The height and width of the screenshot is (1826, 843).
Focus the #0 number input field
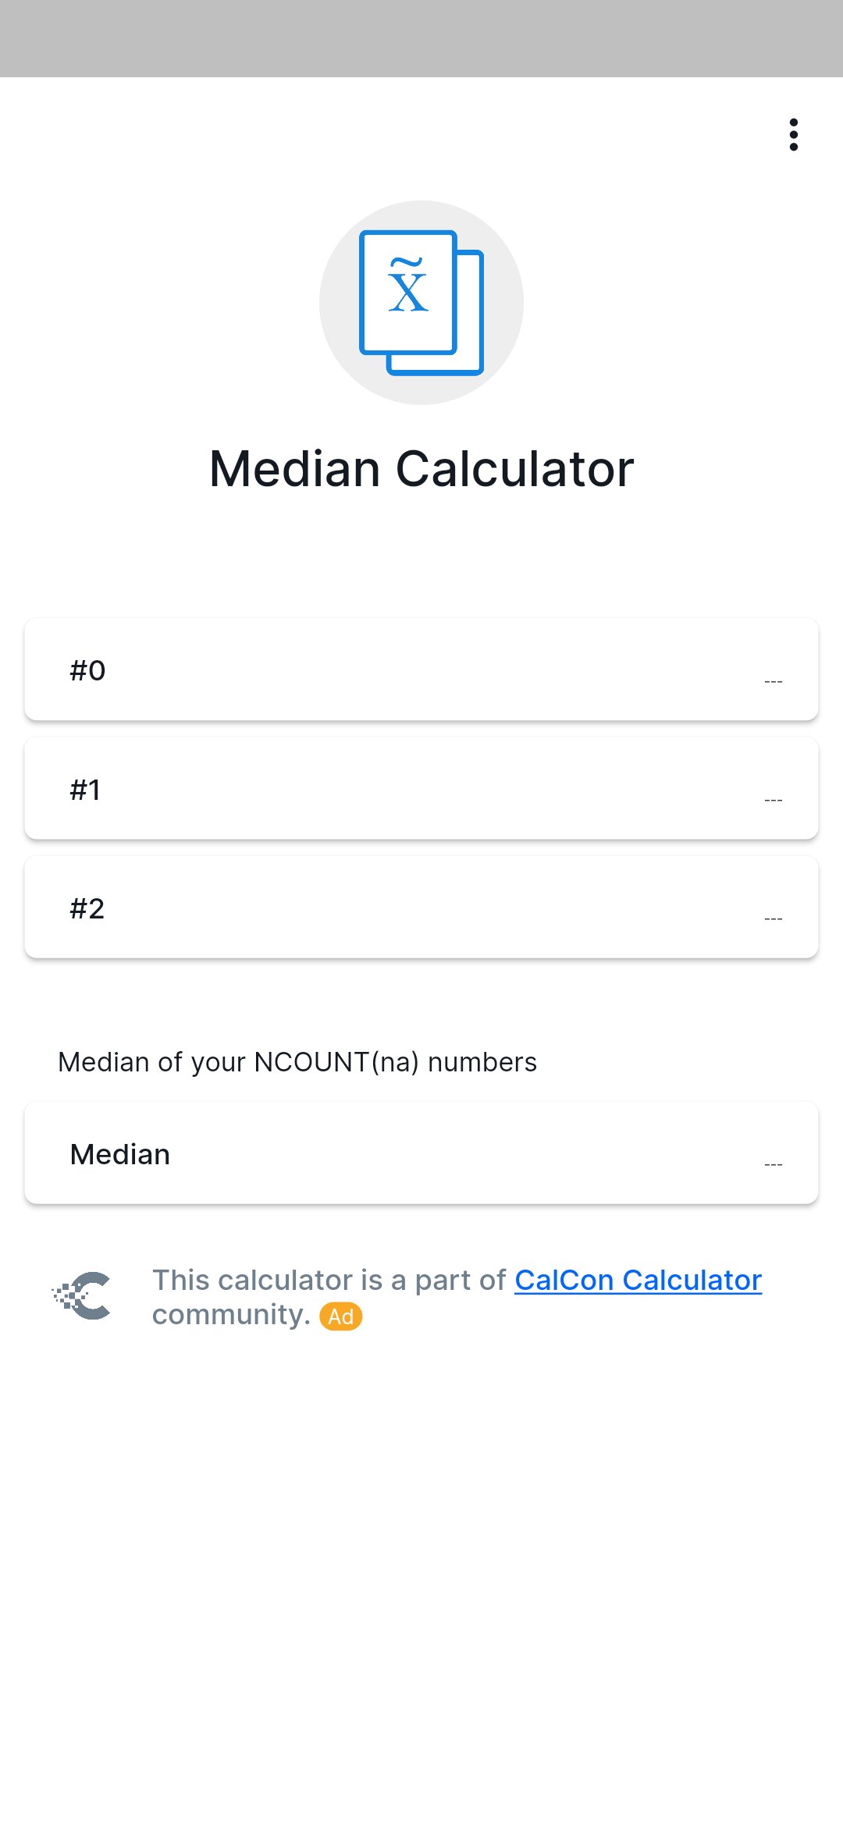(x=421, y=670)
